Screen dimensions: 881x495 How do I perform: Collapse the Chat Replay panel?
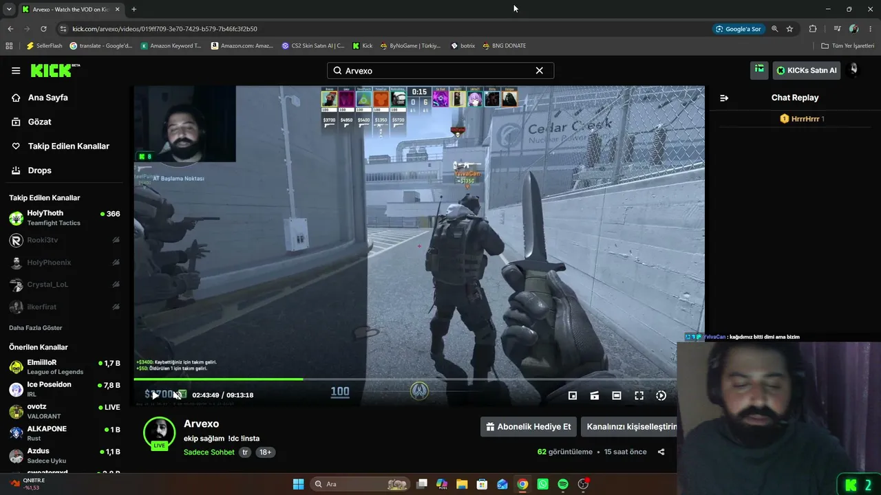(724, 98)
